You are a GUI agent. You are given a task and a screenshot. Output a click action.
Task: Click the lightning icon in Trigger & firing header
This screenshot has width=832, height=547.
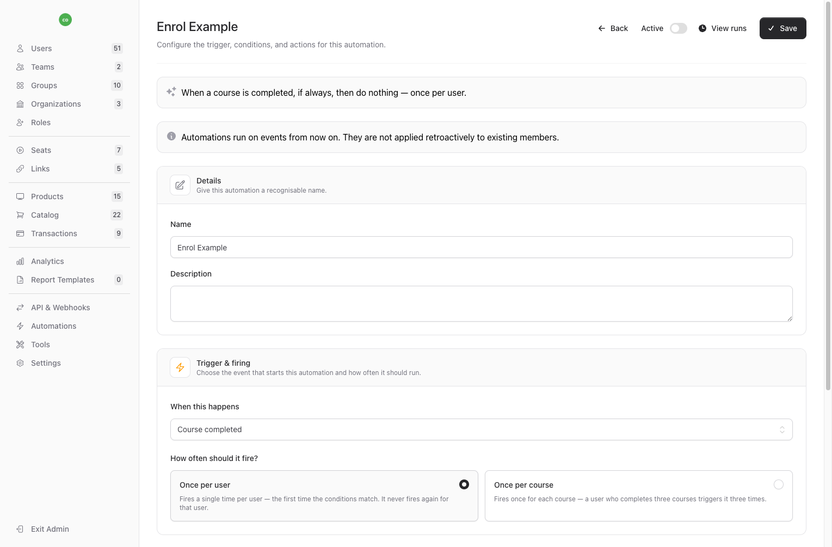(180, 367)
